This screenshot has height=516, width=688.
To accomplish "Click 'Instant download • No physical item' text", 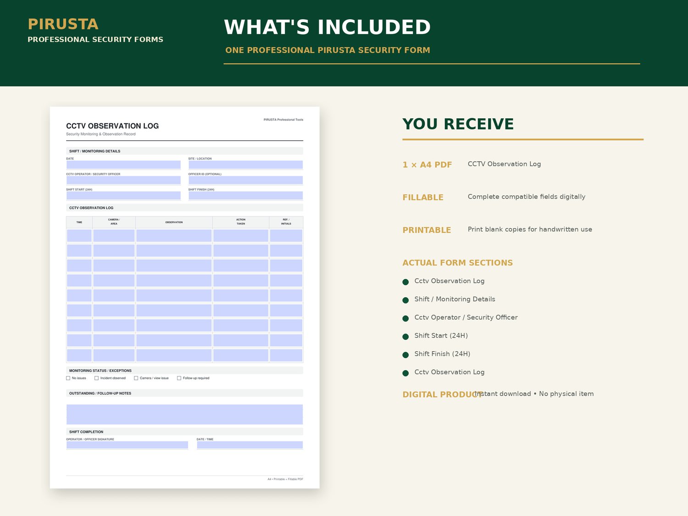I will [534, 394].
